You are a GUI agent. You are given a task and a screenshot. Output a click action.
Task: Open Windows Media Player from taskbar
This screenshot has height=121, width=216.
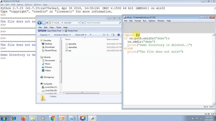tap(43, 118)
